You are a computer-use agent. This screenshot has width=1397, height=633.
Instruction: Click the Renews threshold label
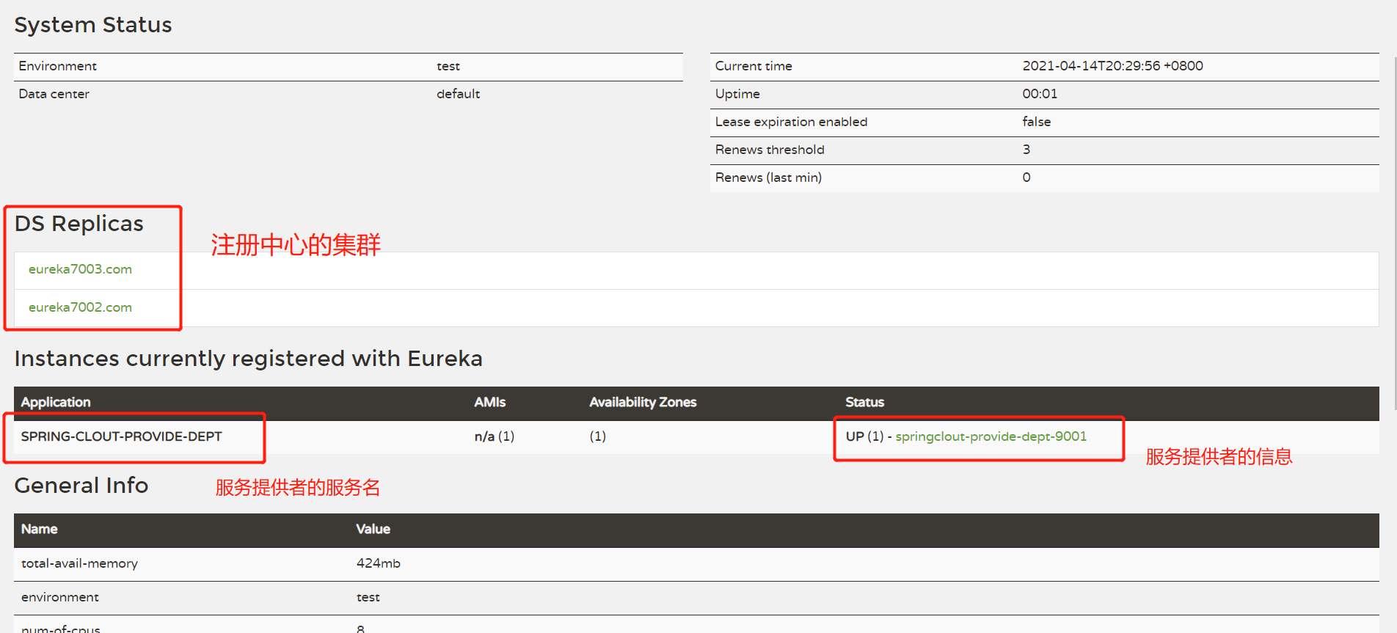770,150
